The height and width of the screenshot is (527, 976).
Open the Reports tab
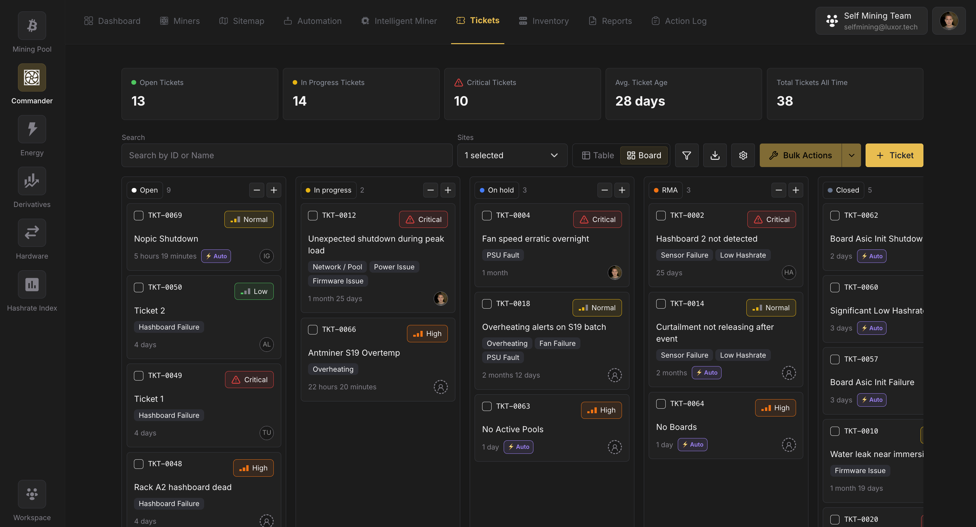click(610, 21)
